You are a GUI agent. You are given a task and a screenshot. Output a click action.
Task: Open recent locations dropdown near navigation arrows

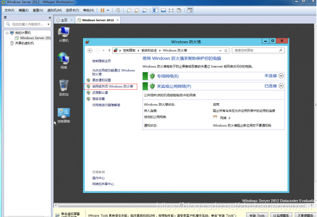(x=104, y=50)
